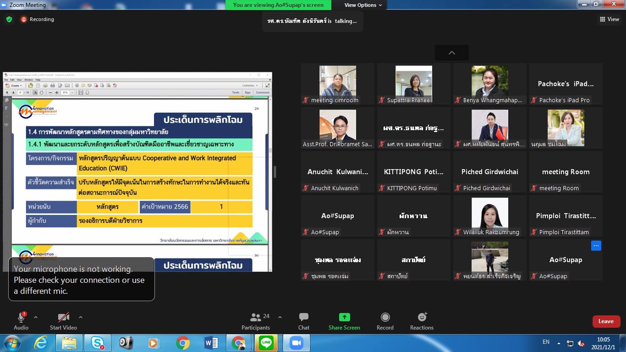Leave the meeting
This screenshot has height=352, width=626.
[606, 321]
